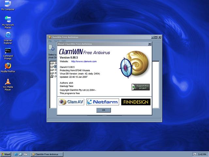Minimize the ClamWin Free Antivirus main window
The height and width of the screenshot is (157, 209).
pyautogui.click(x=153, y=37)
